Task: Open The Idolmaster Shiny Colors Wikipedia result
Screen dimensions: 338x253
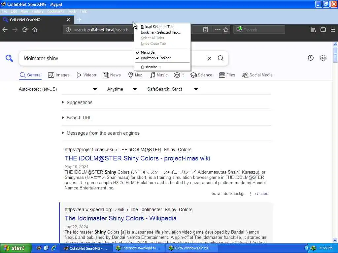Action: pos(120,218)
